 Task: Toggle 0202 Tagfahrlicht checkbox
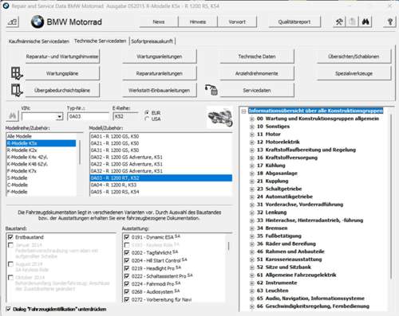pos(127,252)
